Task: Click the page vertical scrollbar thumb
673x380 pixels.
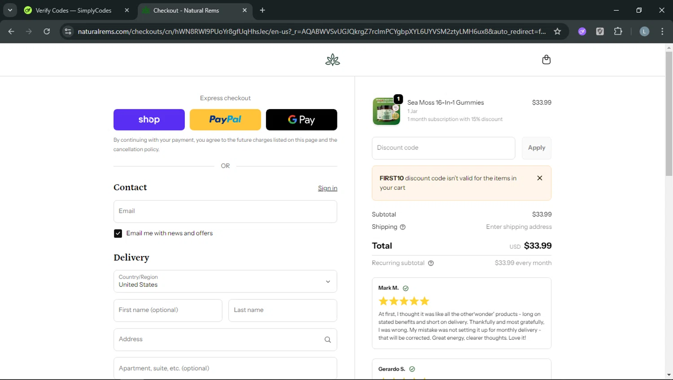Action: pyautogui.click(x=669, y=114)
